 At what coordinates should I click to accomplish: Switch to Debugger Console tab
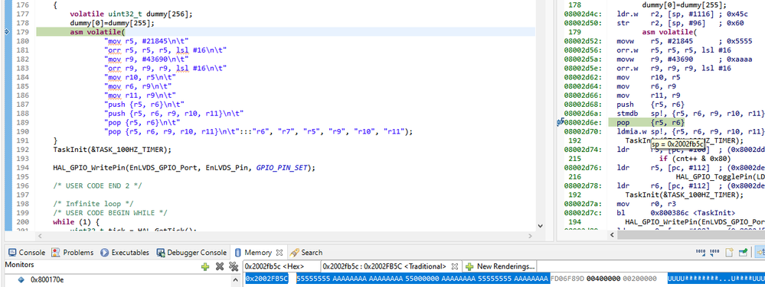[x=191, y=253]
